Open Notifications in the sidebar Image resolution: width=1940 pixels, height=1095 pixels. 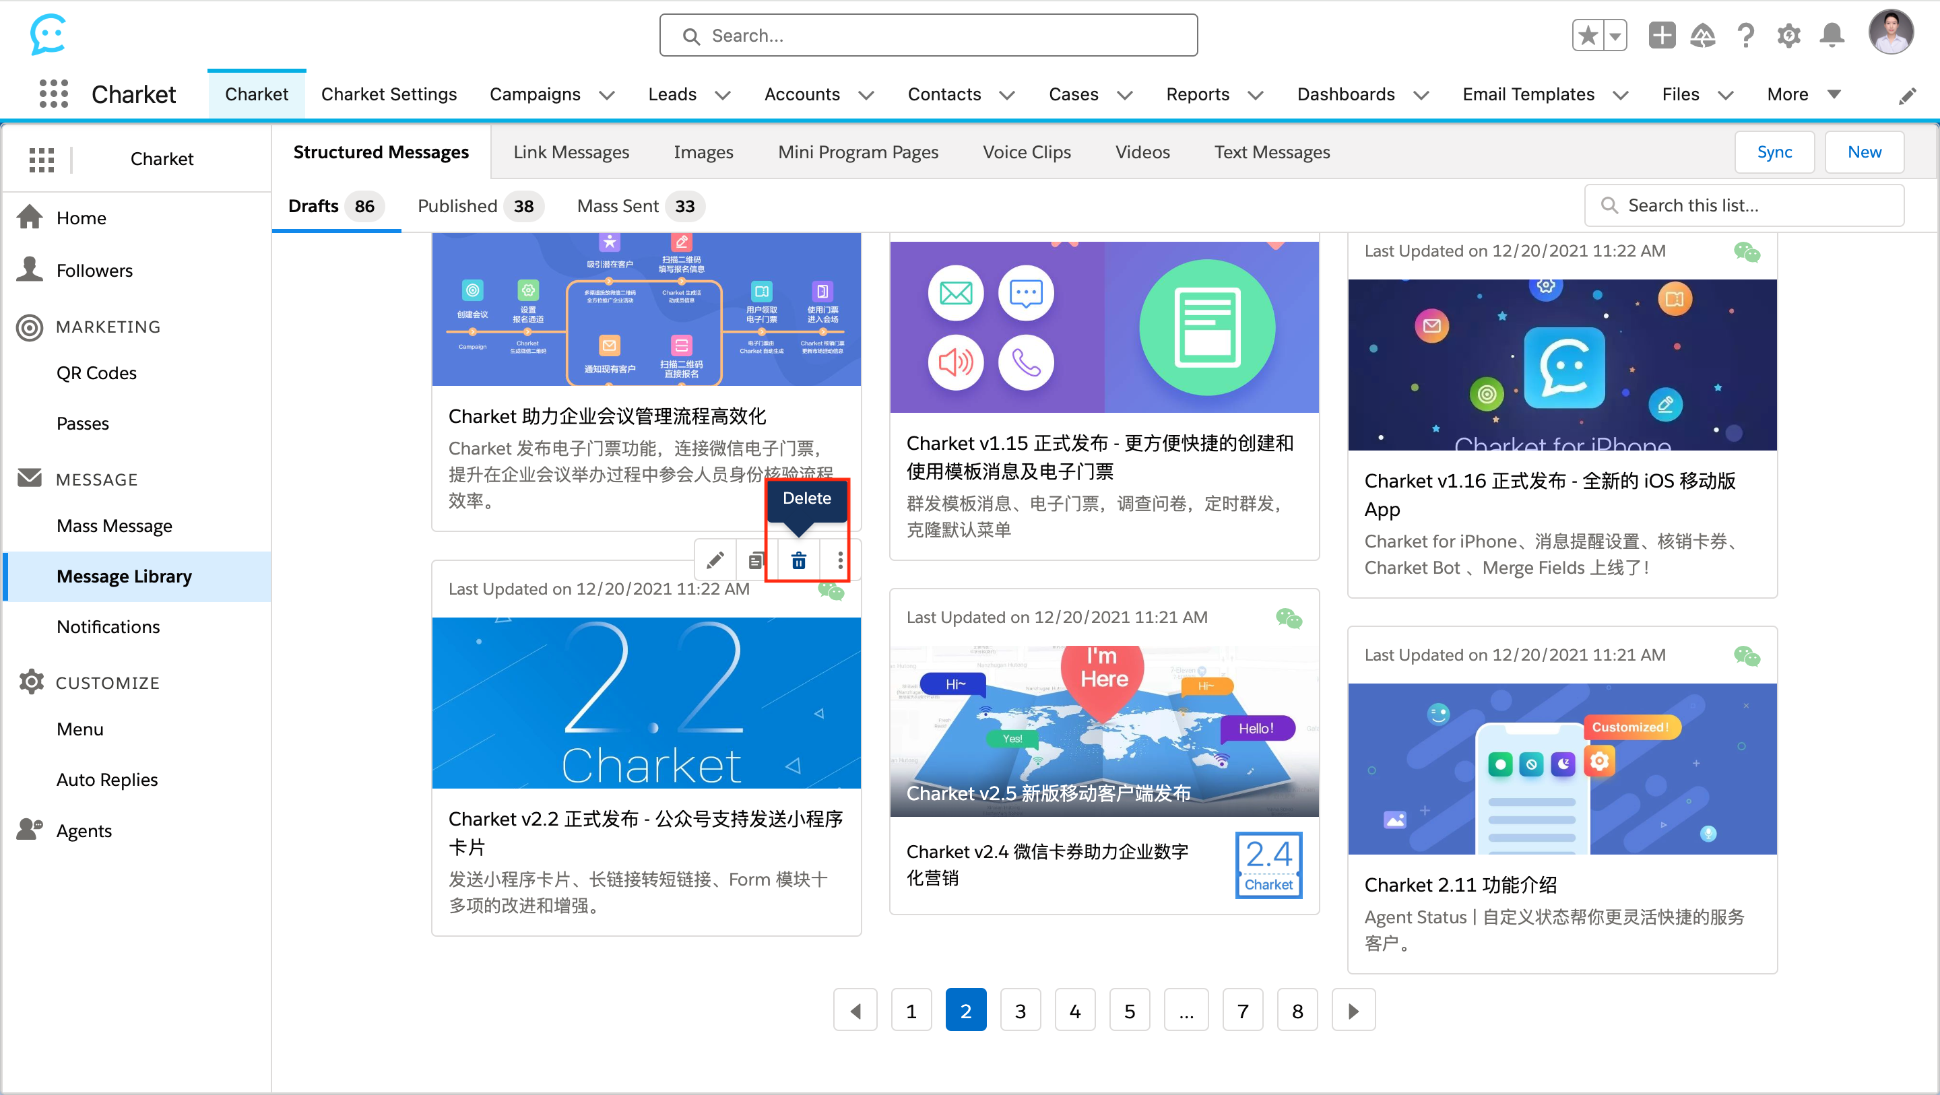click(x=108, y=626)
